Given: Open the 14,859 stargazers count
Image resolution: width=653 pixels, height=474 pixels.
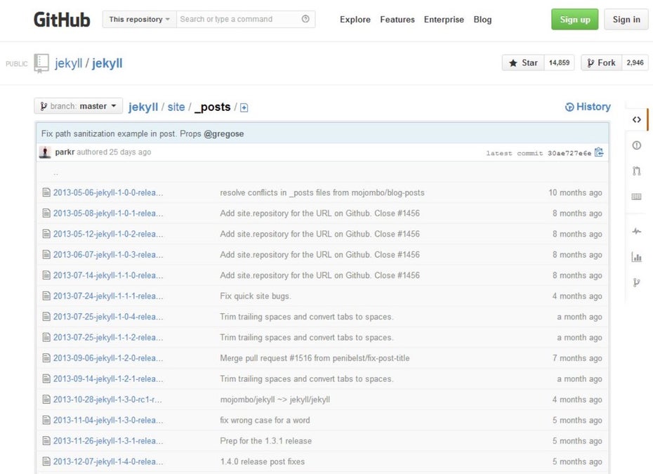Looking at the screenshot, I should click(559, 62).
